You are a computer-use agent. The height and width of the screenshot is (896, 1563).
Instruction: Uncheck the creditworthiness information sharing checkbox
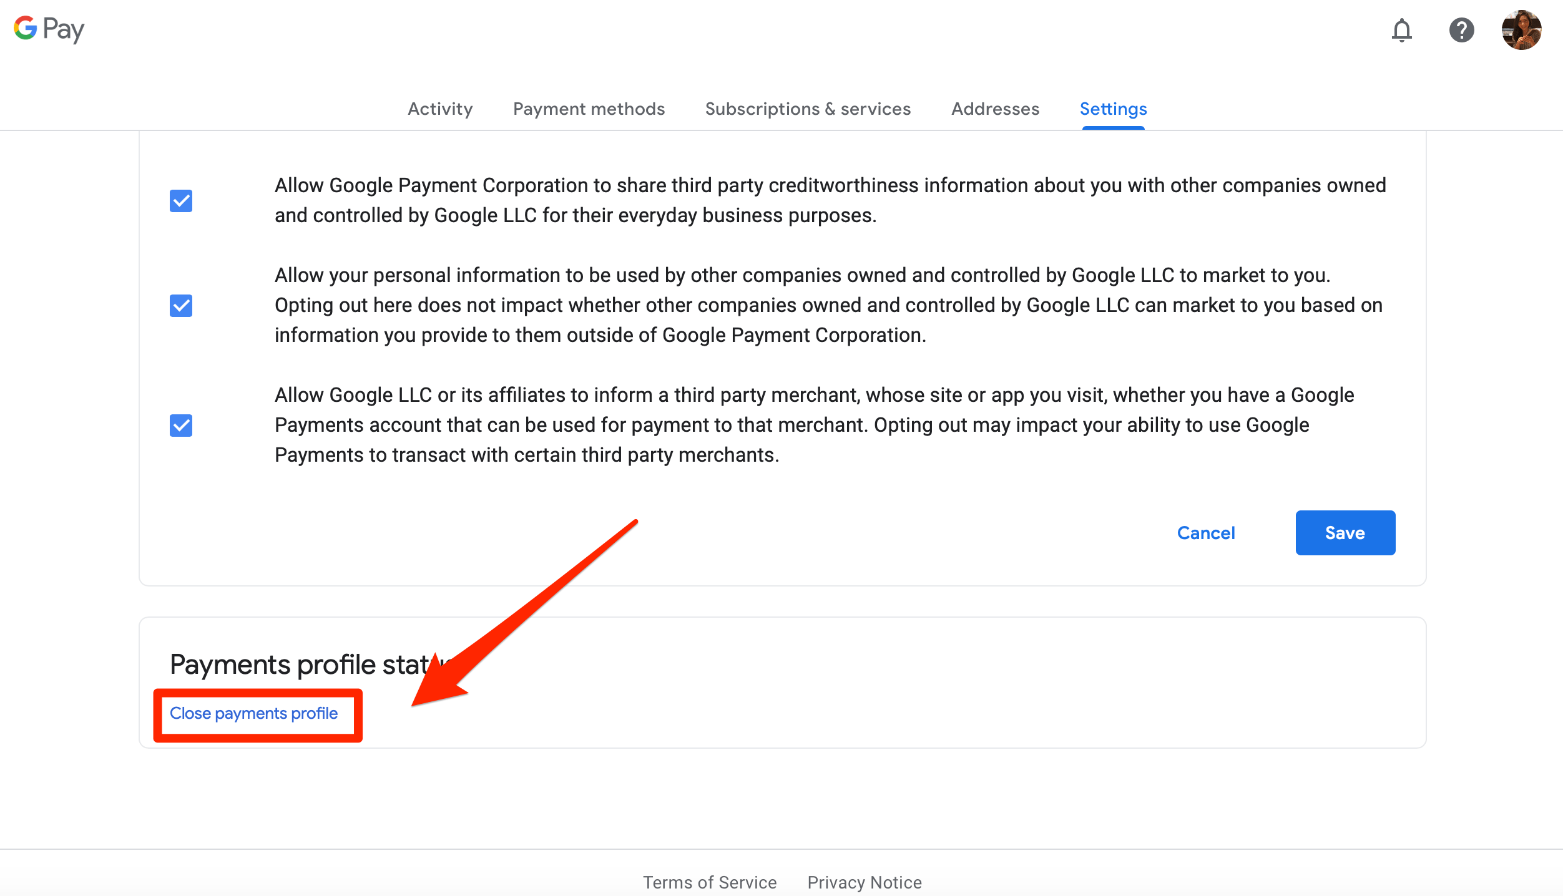coord(181,201)
